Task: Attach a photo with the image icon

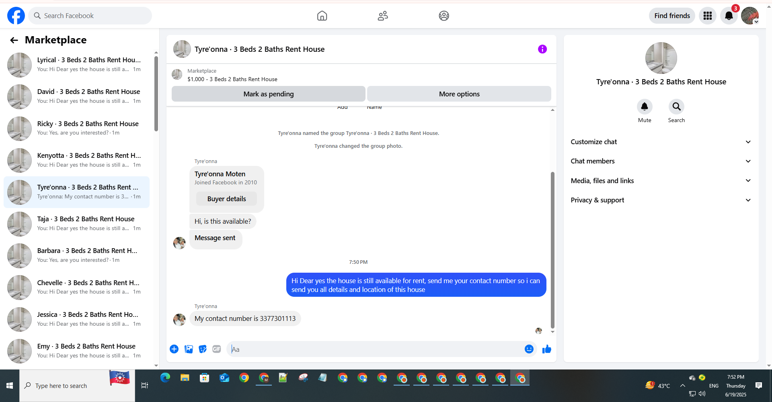Action: 189,349
